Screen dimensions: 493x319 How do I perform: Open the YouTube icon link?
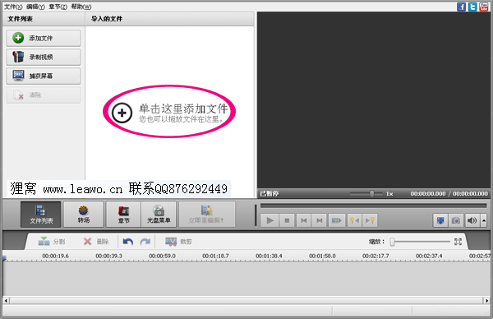pyautogui.click(x=484, y=7)
